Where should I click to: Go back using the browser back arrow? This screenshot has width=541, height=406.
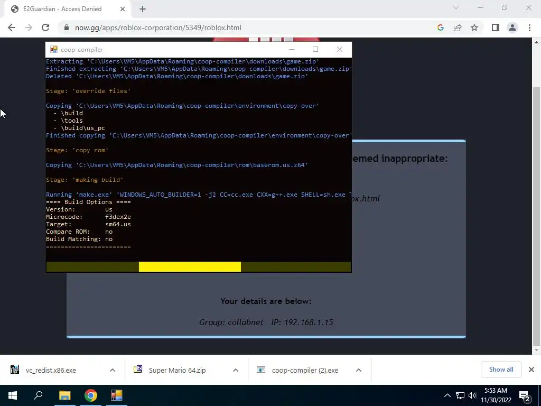12,27
